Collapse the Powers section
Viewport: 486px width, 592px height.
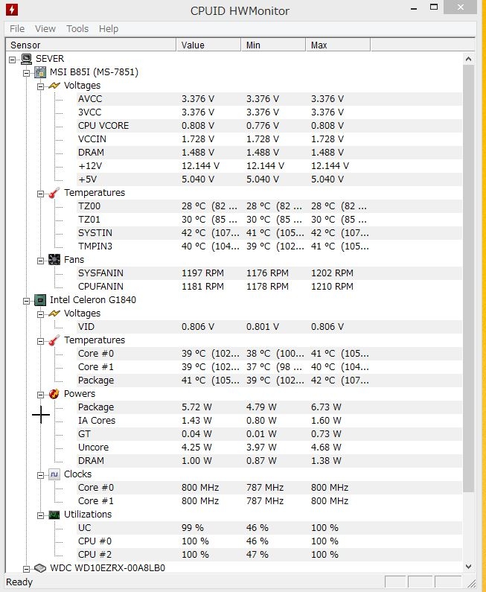[40, 395]
